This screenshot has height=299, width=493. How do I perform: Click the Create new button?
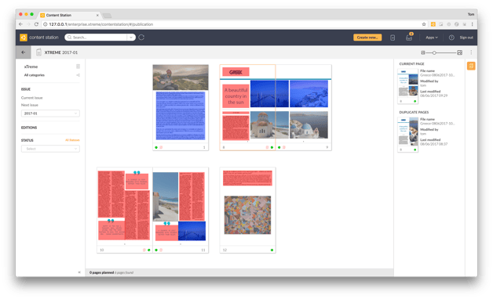367,38
